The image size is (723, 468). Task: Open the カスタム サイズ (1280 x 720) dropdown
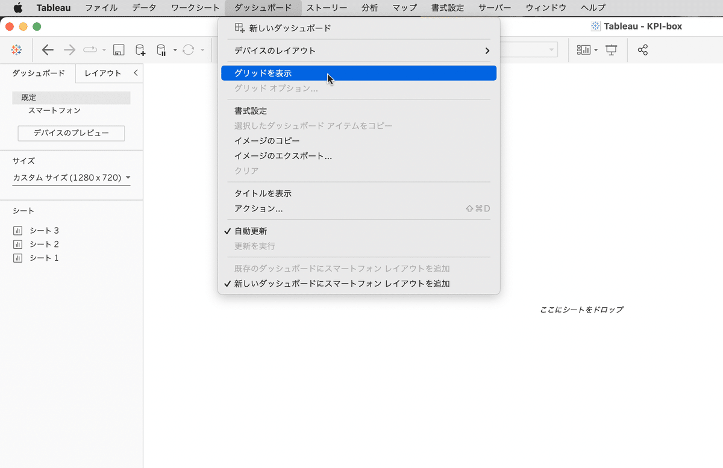72,178
